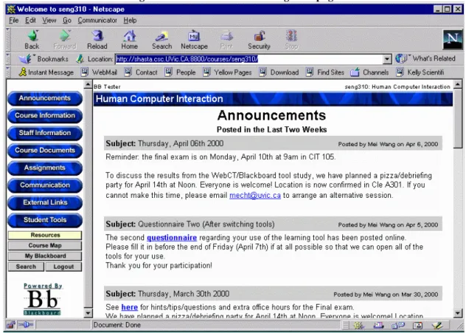
Task: Open WebMail from personal toolbar
Action: [x=99, y=72]
